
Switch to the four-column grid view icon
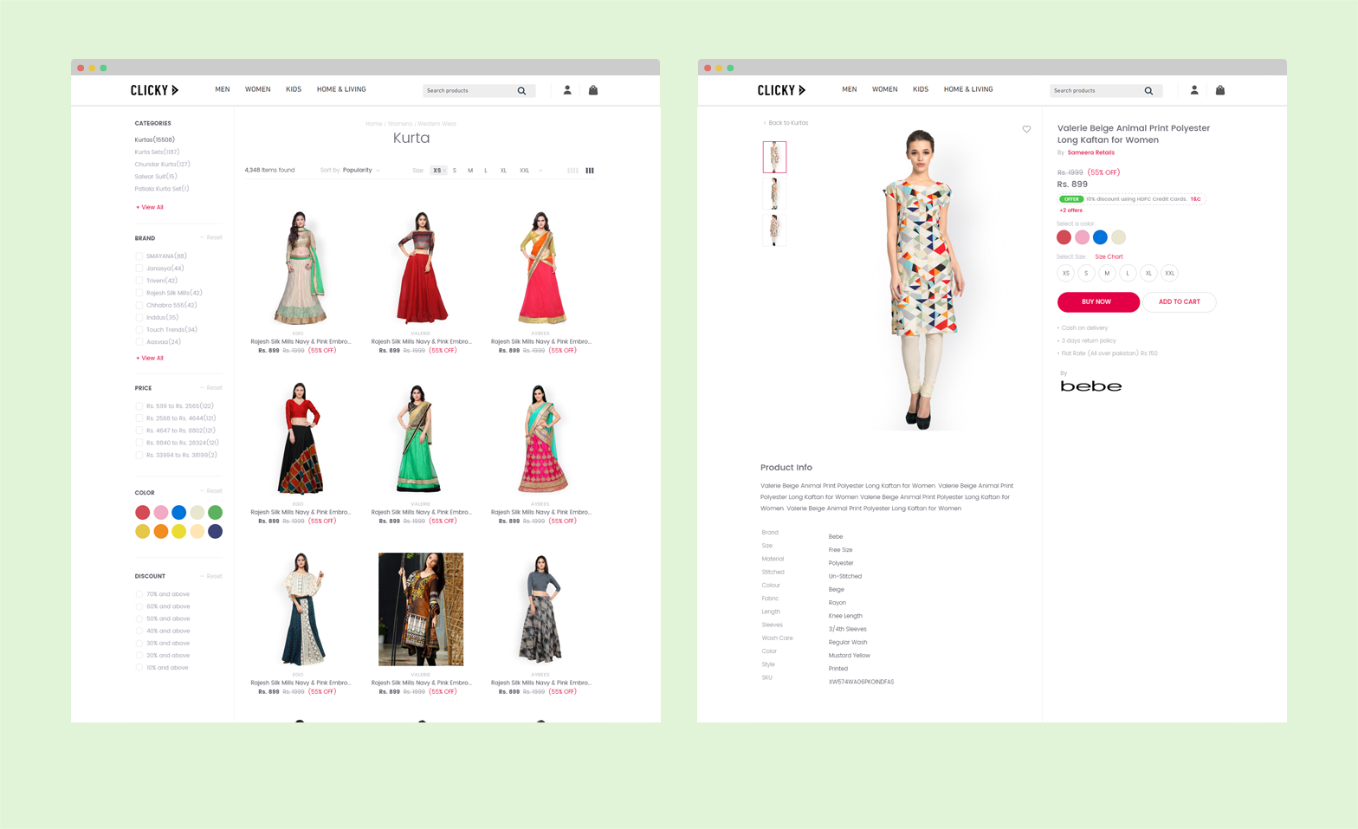tap(572, 171)
